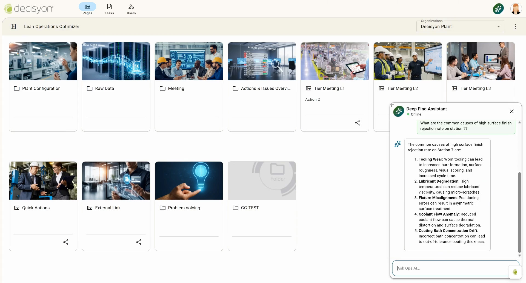Viewport: 526px width, 283px height.
Task: Open the Problem solving lightbulb thumbnail
Action: 189,181
